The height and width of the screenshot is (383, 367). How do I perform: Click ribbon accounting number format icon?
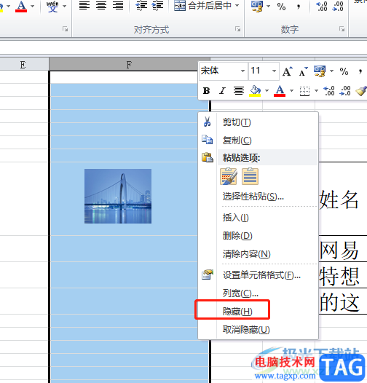257,6
